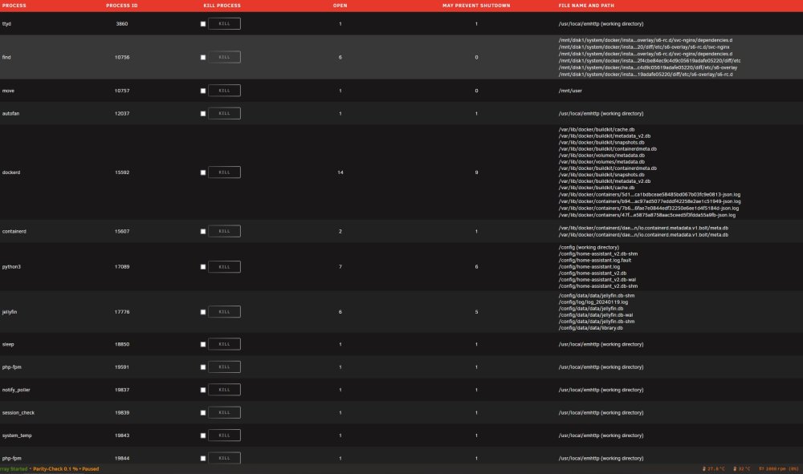Select the move process checkbox

(203, 91)
